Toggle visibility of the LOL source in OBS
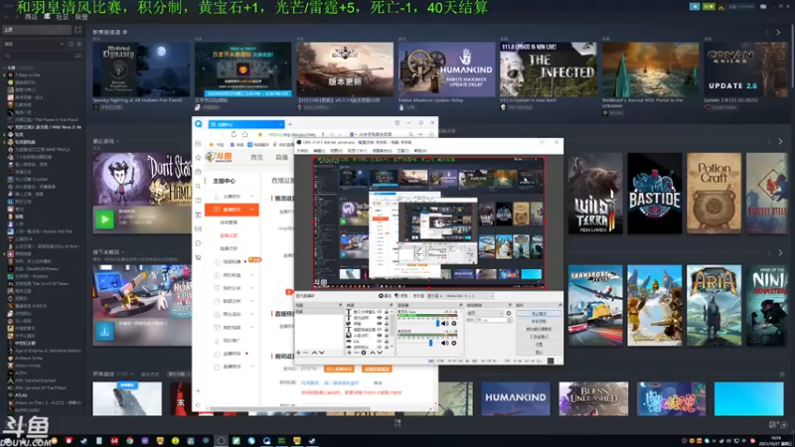Image resolution: width=795 pixels, height=447 pixels. coord(380,341)
